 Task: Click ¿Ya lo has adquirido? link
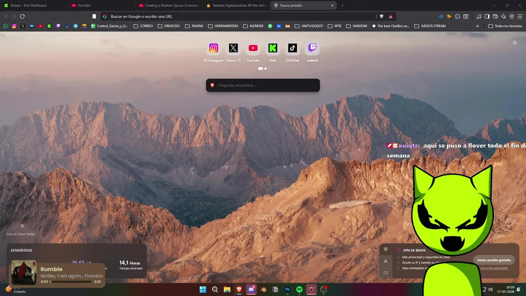494,268
